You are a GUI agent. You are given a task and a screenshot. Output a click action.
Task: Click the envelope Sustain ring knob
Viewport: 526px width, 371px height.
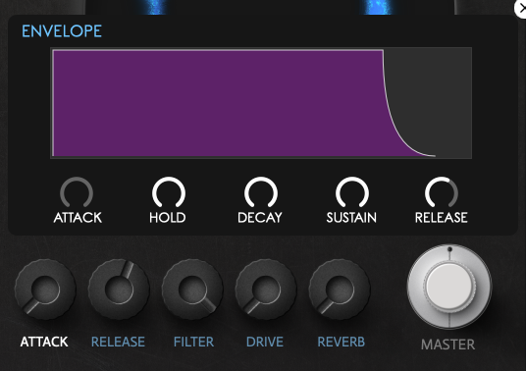tap(352, 192)
